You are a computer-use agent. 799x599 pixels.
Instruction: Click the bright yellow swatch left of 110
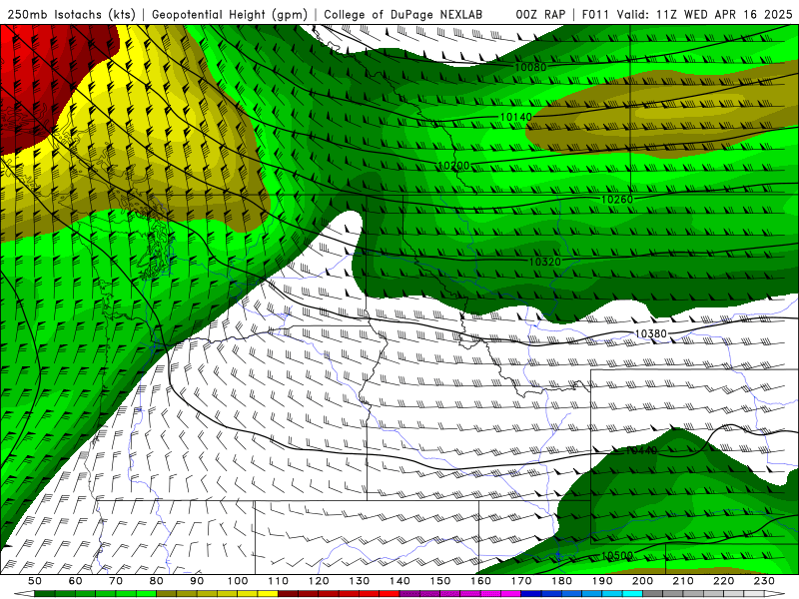tap(268, 594)
